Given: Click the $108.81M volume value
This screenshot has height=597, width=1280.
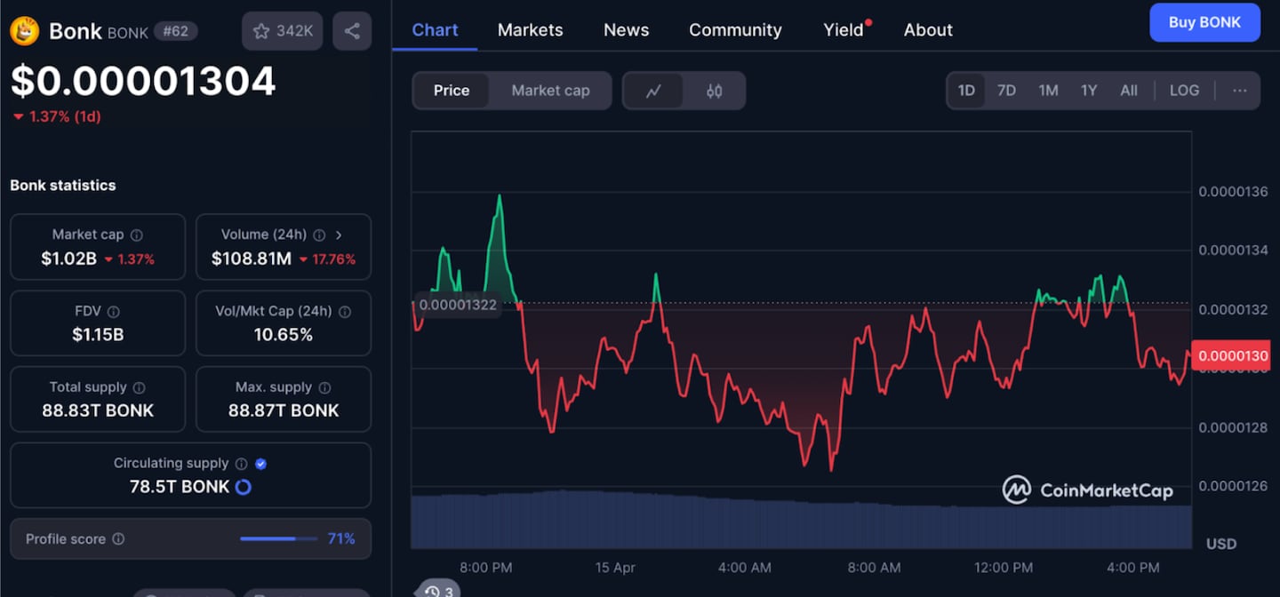Looking at the screenshot, I should [x=252, y=259].
